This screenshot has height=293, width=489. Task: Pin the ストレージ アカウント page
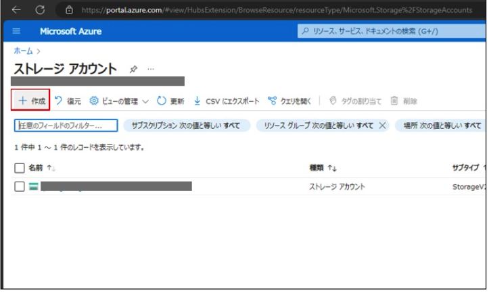[133, 70]
